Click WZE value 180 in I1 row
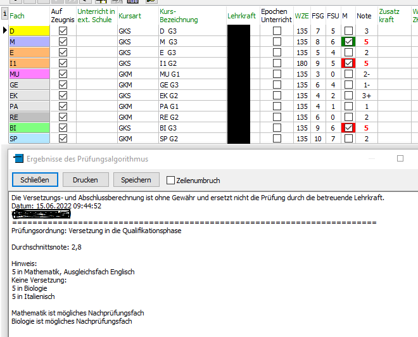 point(301,63)
